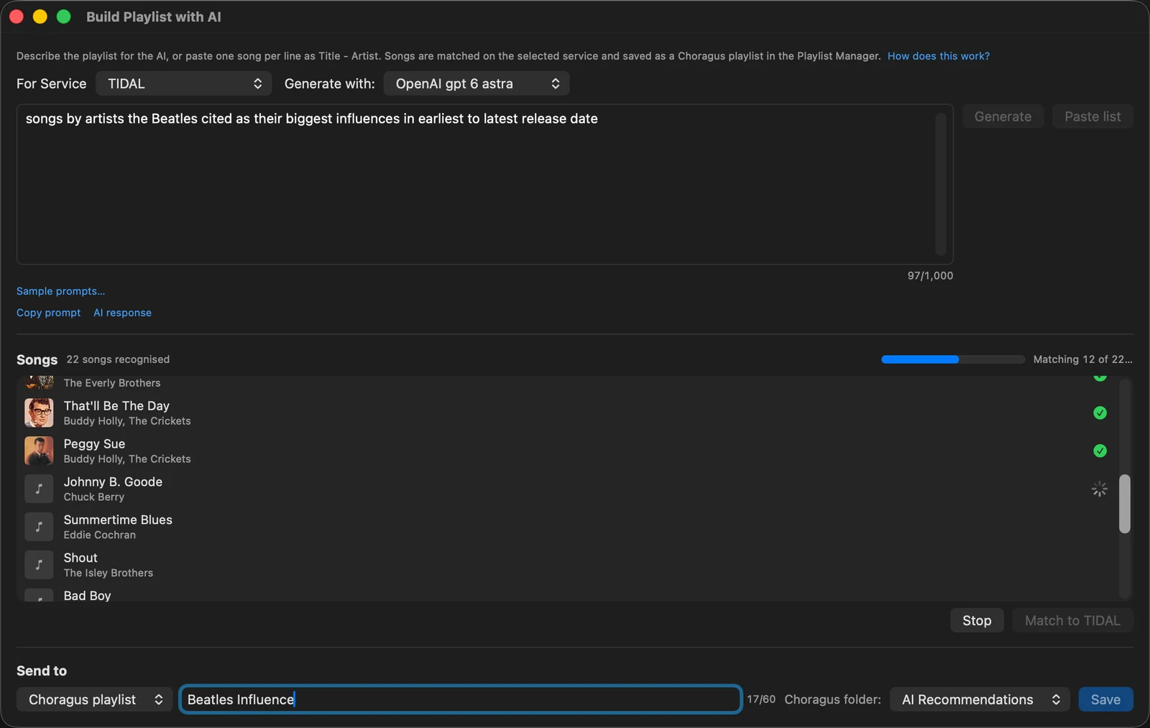Click the matching progress bar
Image resolution: width=1150 pixels, height=728 pixels.
pos(953,359)
